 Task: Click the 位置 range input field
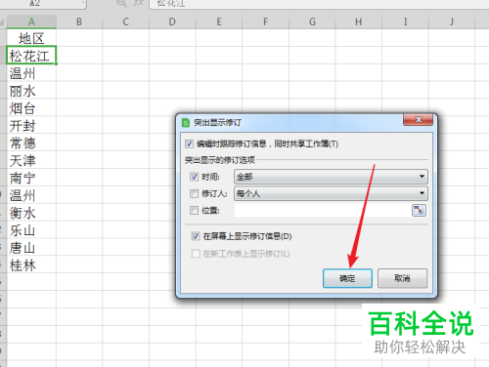[x=323, y=211]
